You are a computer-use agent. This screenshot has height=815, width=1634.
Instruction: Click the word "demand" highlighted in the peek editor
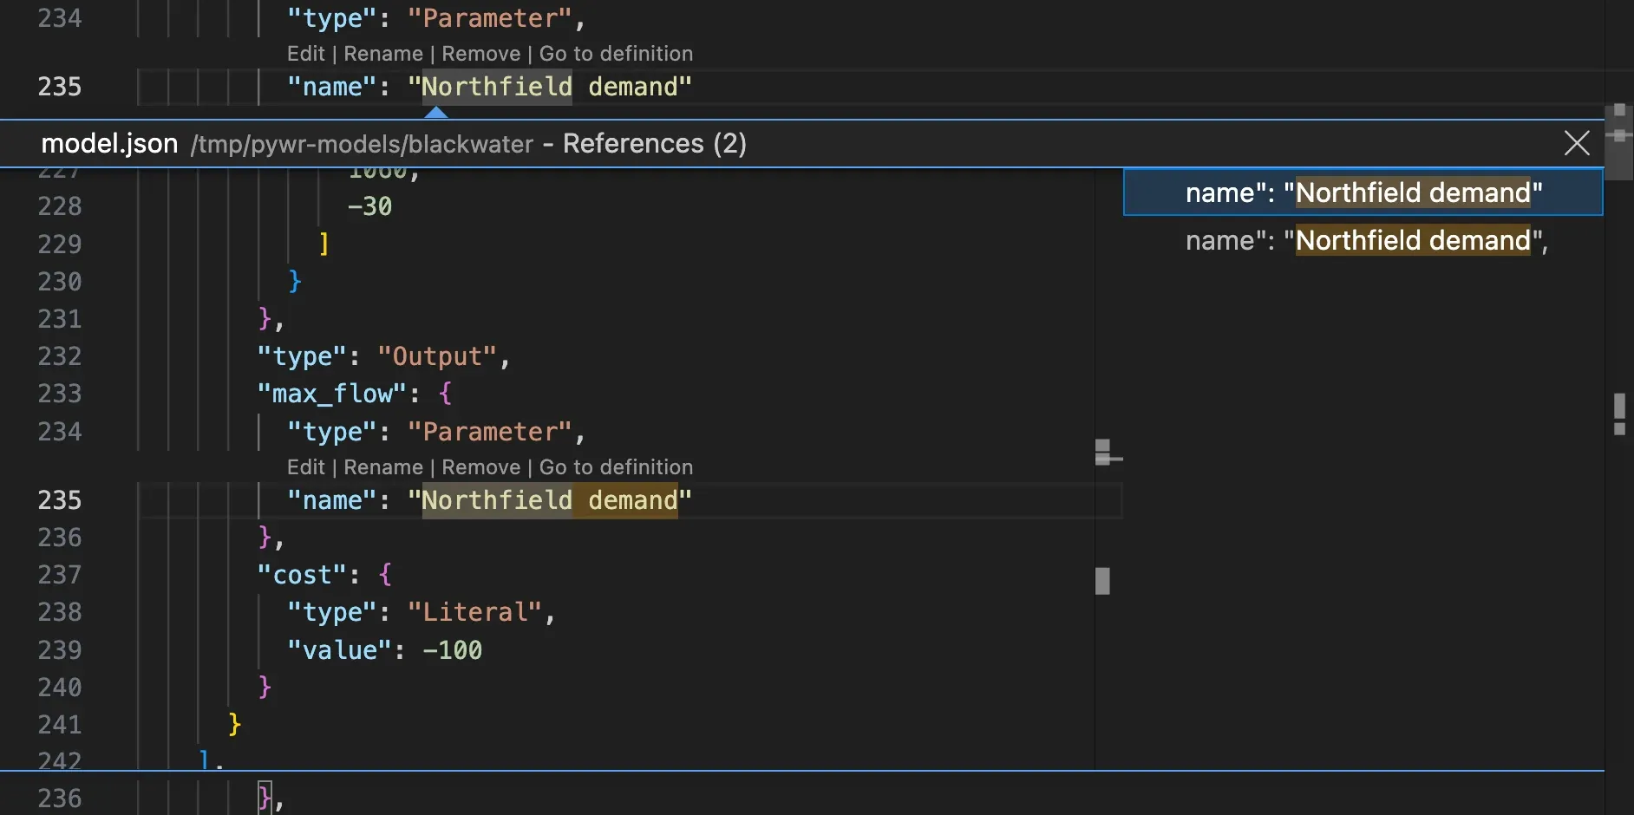(x=633, y=500)
